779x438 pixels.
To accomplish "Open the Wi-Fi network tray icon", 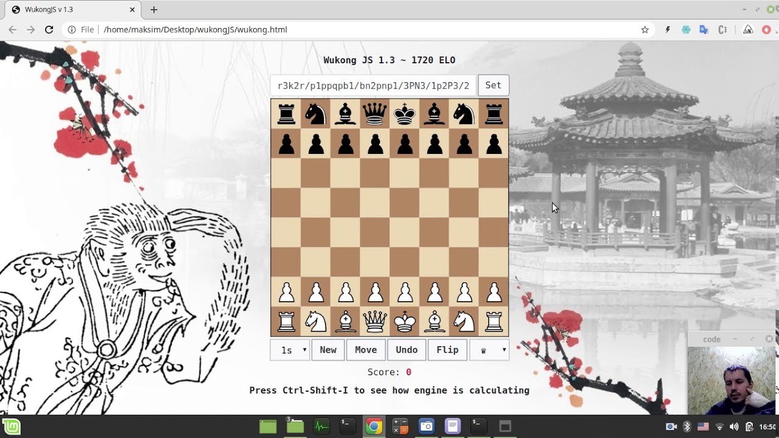I will (x=719, y=426).
